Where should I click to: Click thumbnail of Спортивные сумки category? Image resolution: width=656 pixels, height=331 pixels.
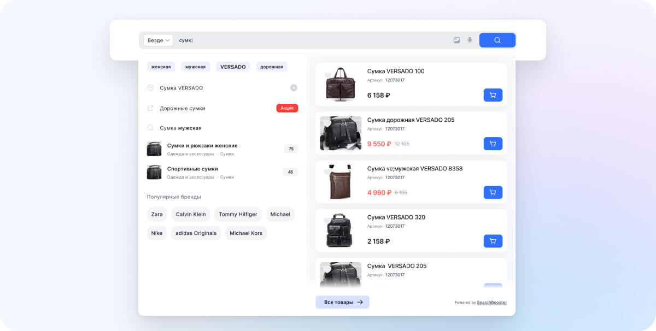click(154, 173)
